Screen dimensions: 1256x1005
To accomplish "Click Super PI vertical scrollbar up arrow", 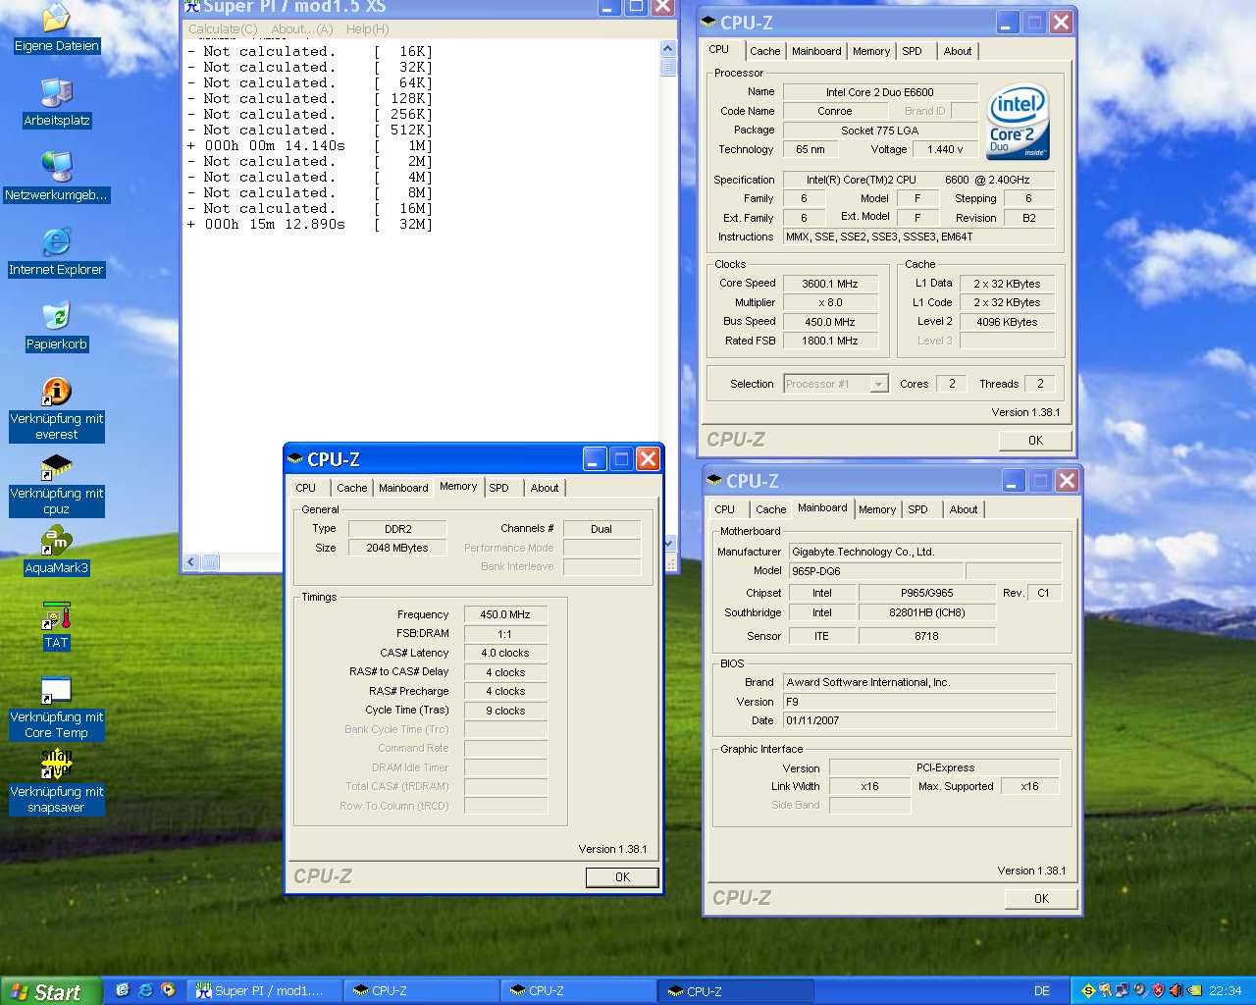I will click(668, 48).
